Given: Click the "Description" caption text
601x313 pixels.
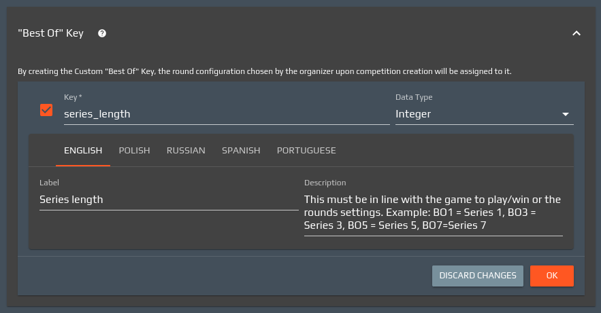Looking at the screenshot, I should [x=325, y=183].
